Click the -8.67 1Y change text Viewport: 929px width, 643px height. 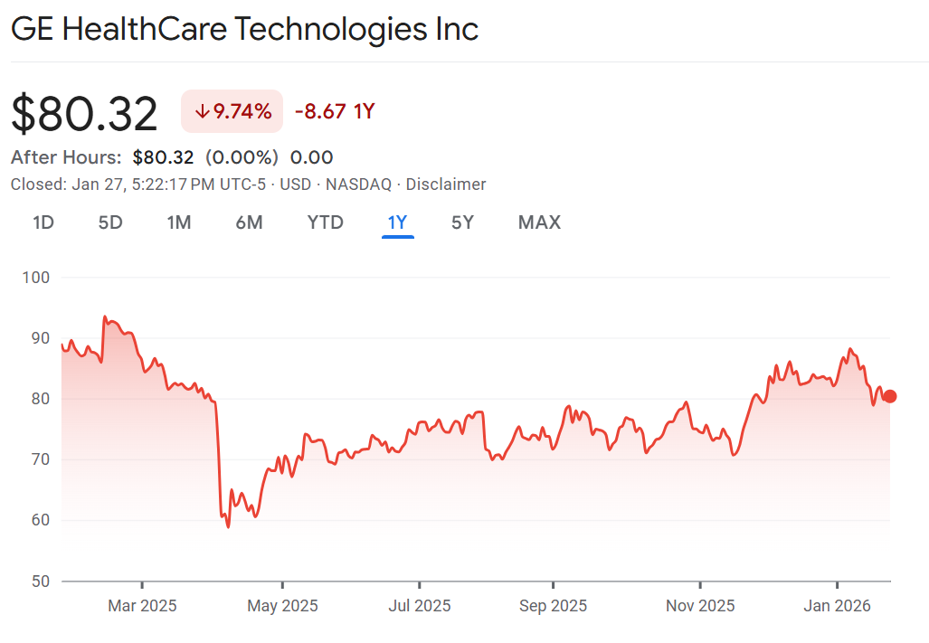pyautogui.click(x=335, y=112)
